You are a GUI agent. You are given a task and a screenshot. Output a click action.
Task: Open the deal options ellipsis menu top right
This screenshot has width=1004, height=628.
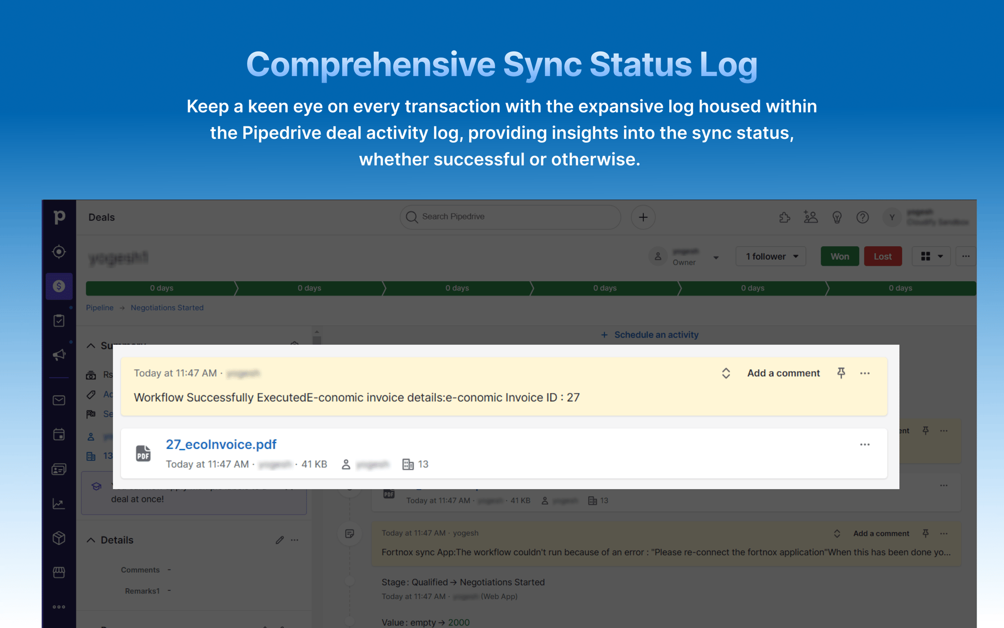tap(966, 256)
